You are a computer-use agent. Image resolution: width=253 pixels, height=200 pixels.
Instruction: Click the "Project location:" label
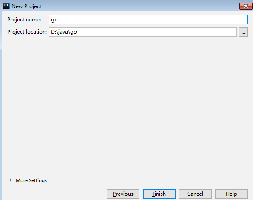27,32
